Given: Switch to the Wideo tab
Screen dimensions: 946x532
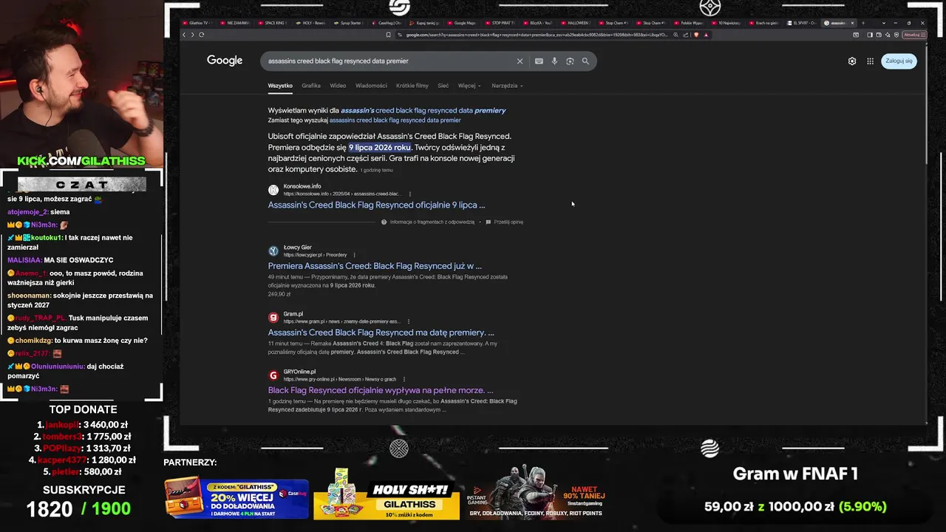Looking at the screenshot, I should click(x=338, y=86).
